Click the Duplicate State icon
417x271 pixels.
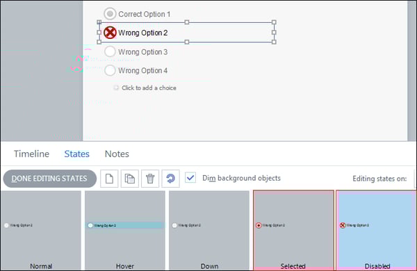click(130, 179)
